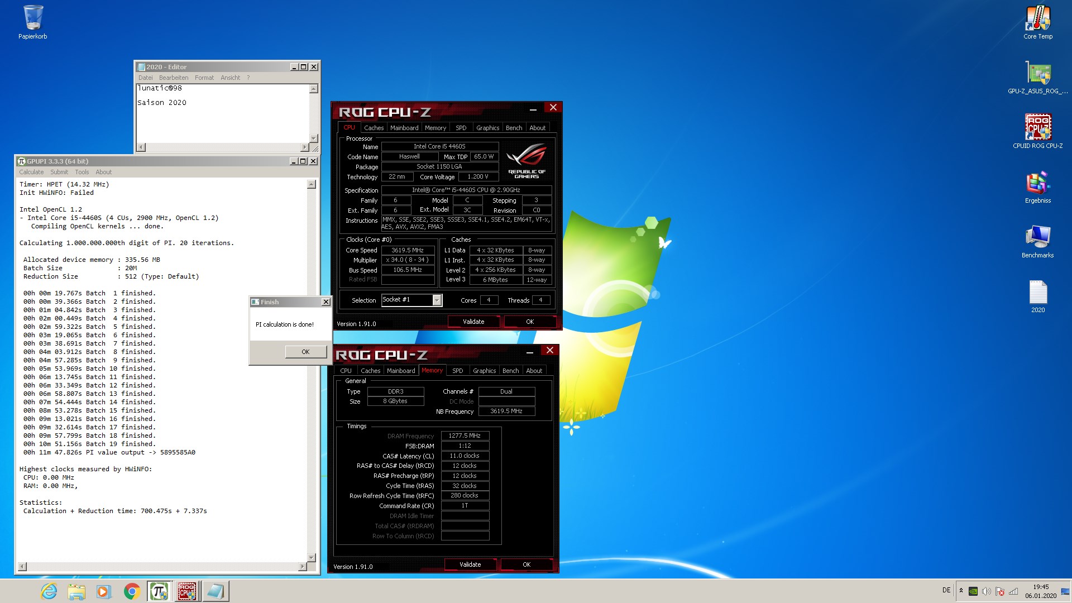Open the Submit menu in GPUPI
Viewport: 1072px width, 603px height.
pyautogui.click(x=59, y=172)
